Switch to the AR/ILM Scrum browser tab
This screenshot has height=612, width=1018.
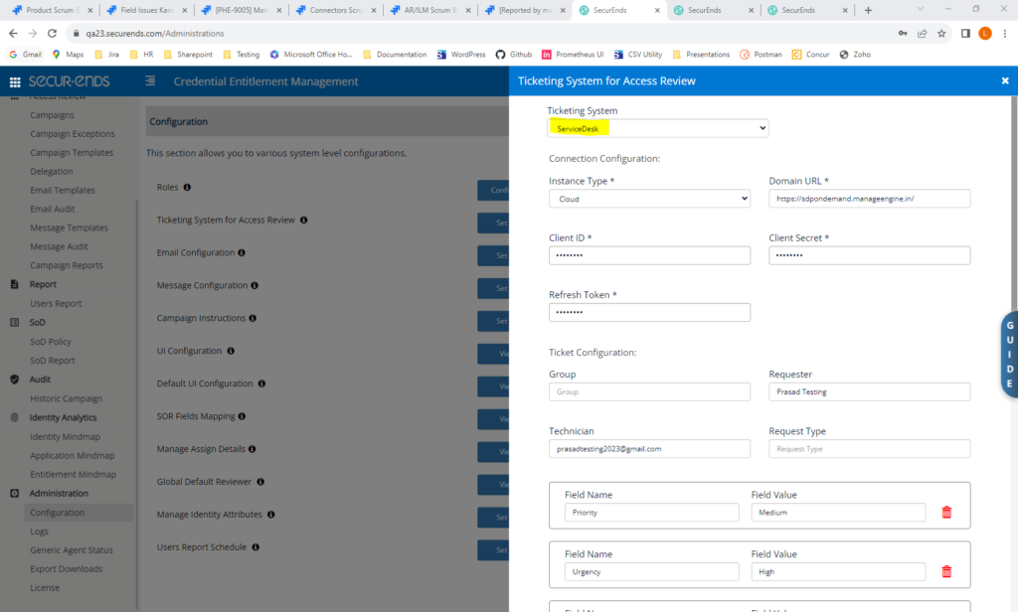[x=429, y=10]
